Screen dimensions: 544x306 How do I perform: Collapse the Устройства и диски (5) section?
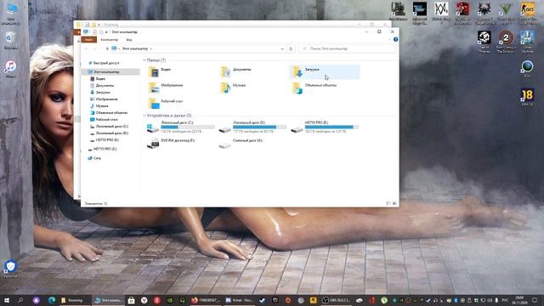coord(144,116)
